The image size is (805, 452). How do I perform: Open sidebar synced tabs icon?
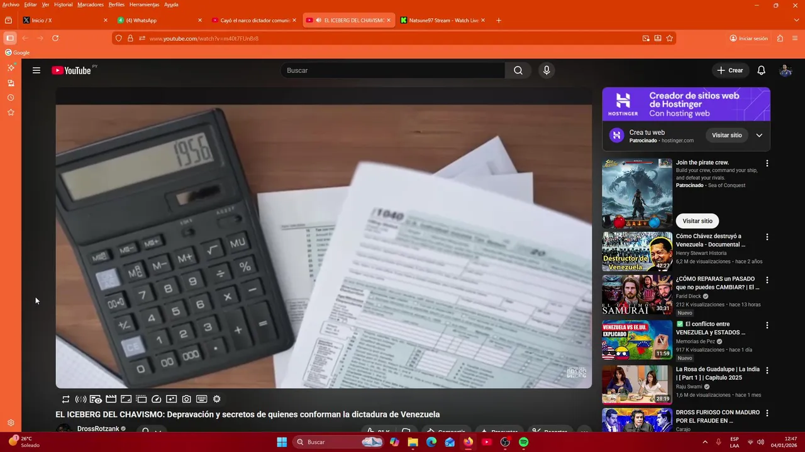point(11,83)
